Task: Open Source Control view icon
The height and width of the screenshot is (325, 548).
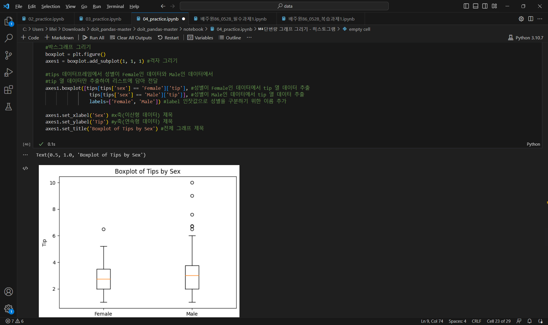Action: 9,55
